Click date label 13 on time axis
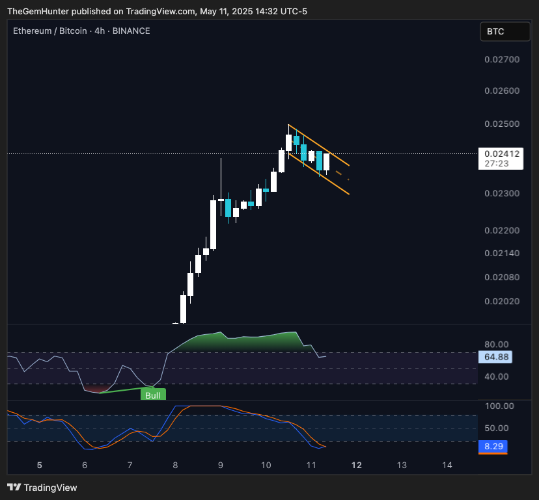Screen dimensions: 539x500 402,466
